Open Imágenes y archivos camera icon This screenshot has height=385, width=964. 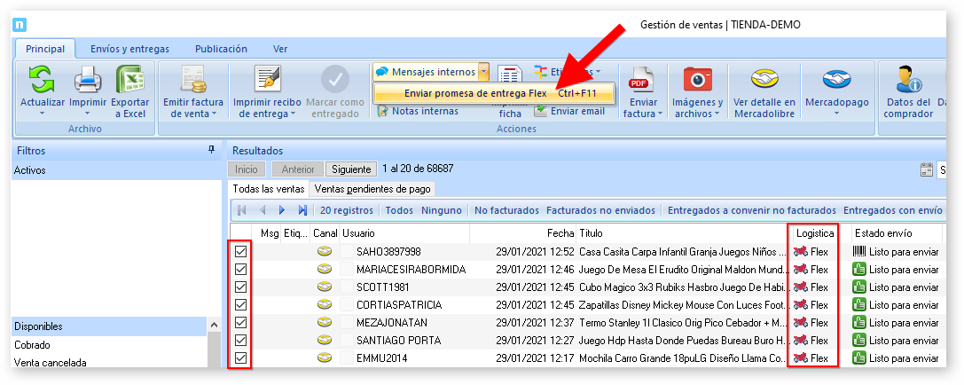697,80
